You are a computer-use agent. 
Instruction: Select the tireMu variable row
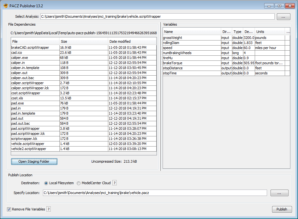(x=226, y=58)
